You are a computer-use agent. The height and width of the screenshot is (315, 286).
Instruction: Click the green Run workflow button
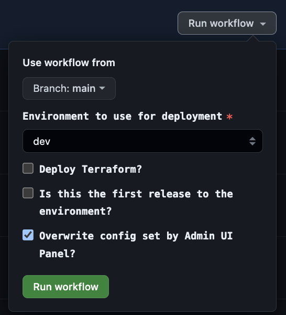coord(65,287)
